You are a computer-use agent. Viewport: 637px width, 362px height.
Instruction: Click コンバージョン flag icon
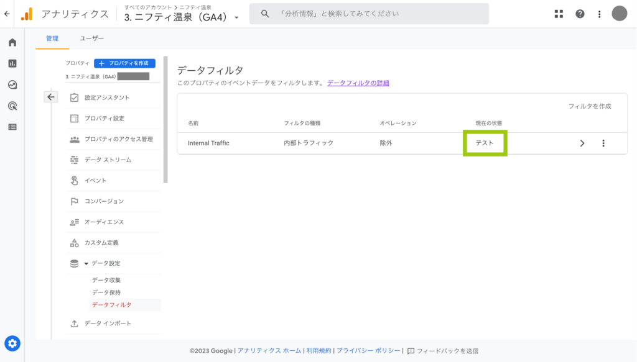coord(75,201)
